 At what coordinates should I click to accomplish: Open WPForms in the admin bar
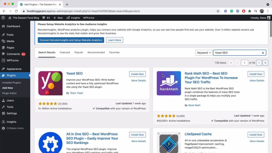[89, 18]
